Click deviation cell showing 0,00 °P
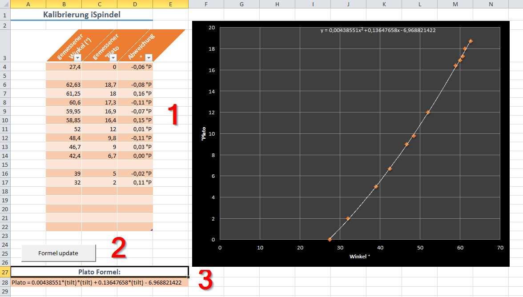 pos(135,156)
